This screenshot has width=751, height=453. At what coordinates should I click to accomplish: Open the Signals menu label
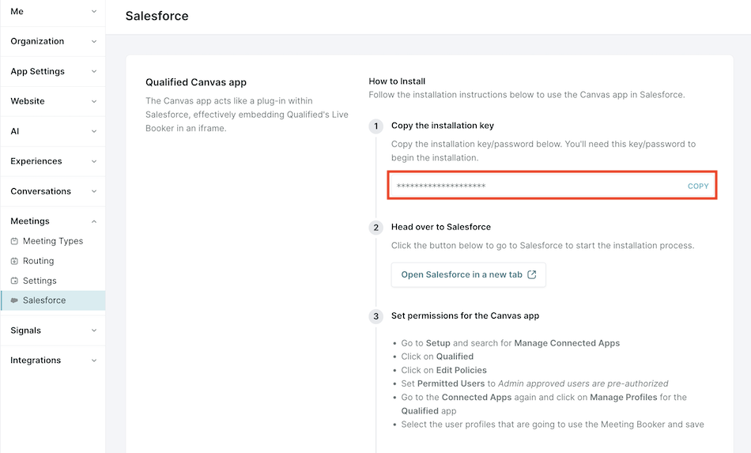25,330
